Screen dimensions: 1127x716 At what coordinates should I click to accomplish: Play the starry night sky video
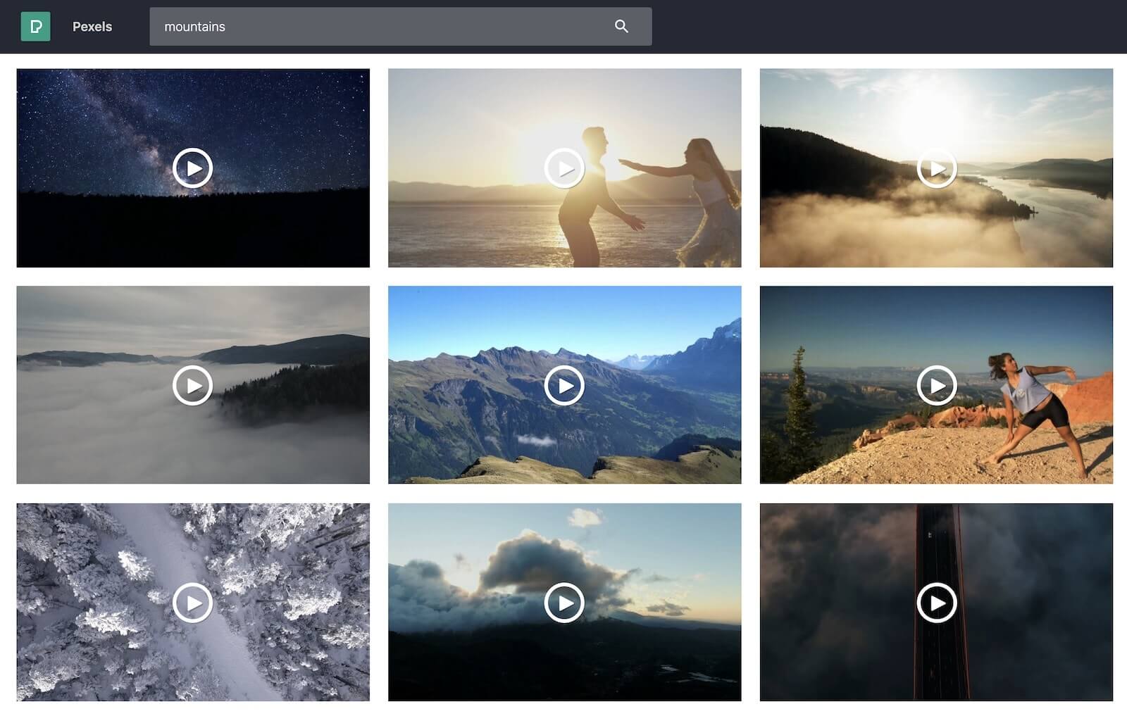[192, 168]
